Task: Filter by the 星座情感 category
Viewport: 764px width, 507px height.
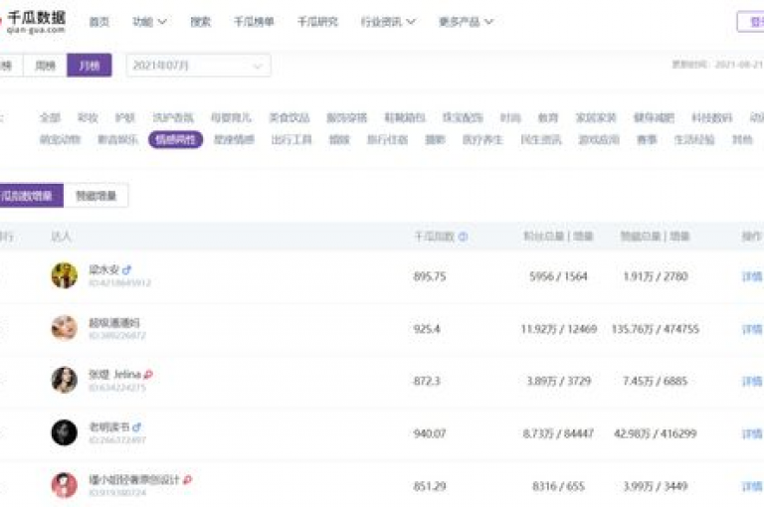Action: (235, 140)
